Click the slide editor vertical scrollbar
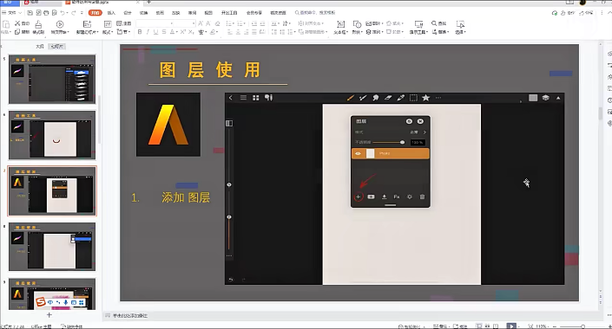 point(601,113)
